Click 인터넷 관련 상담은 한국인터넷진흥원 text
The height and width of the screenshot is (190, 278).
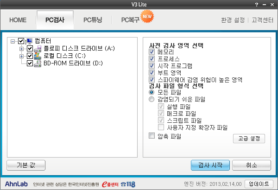click(x=66, y=184)
